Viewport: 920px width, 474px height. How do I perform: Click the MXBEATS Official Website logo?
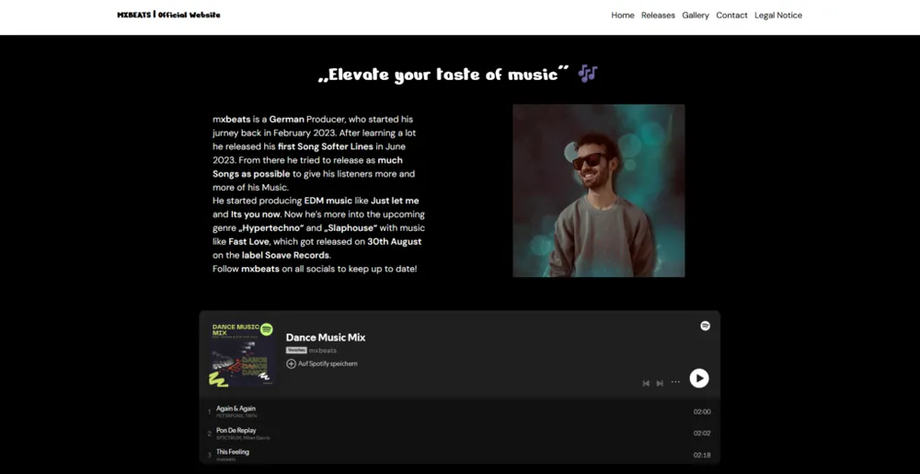(169, 16)
